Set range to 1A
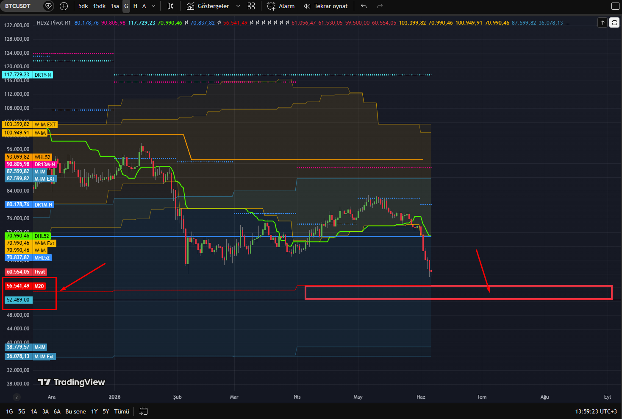Viewport: 622px width, 419px height. [34, 411]
